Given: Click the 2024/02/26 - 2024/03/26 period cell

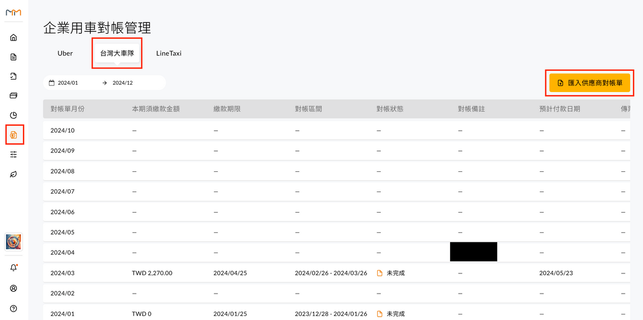Looking at the screenshot, I should (331, 273).
